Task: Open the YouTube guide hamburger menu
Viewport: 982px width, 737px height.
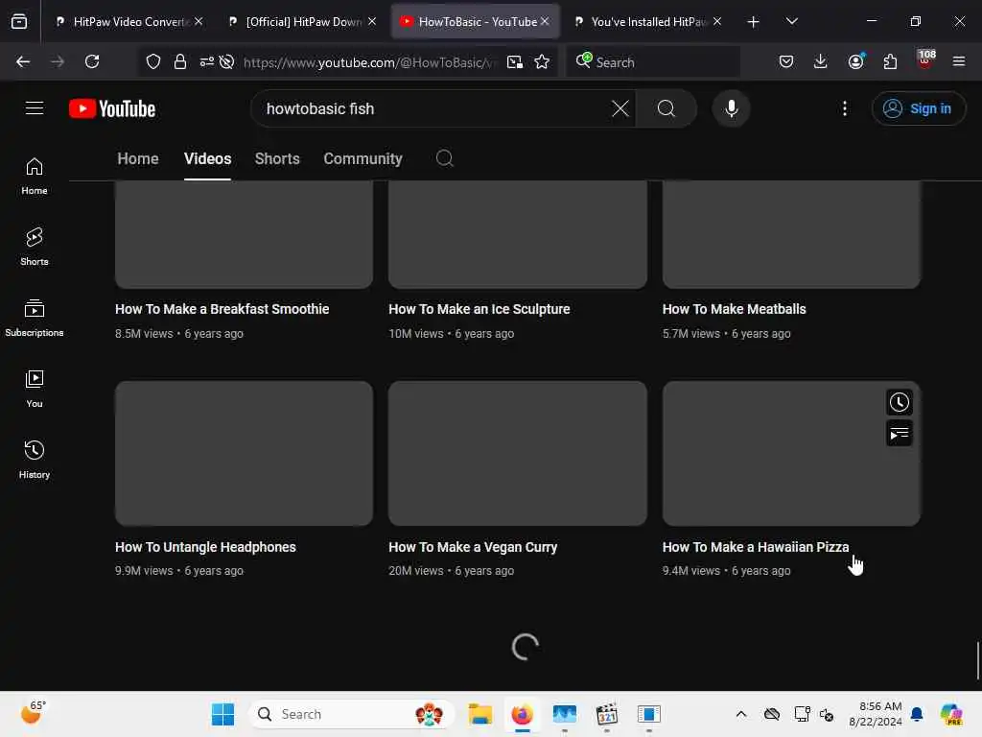Action: (x=35, y=108)
